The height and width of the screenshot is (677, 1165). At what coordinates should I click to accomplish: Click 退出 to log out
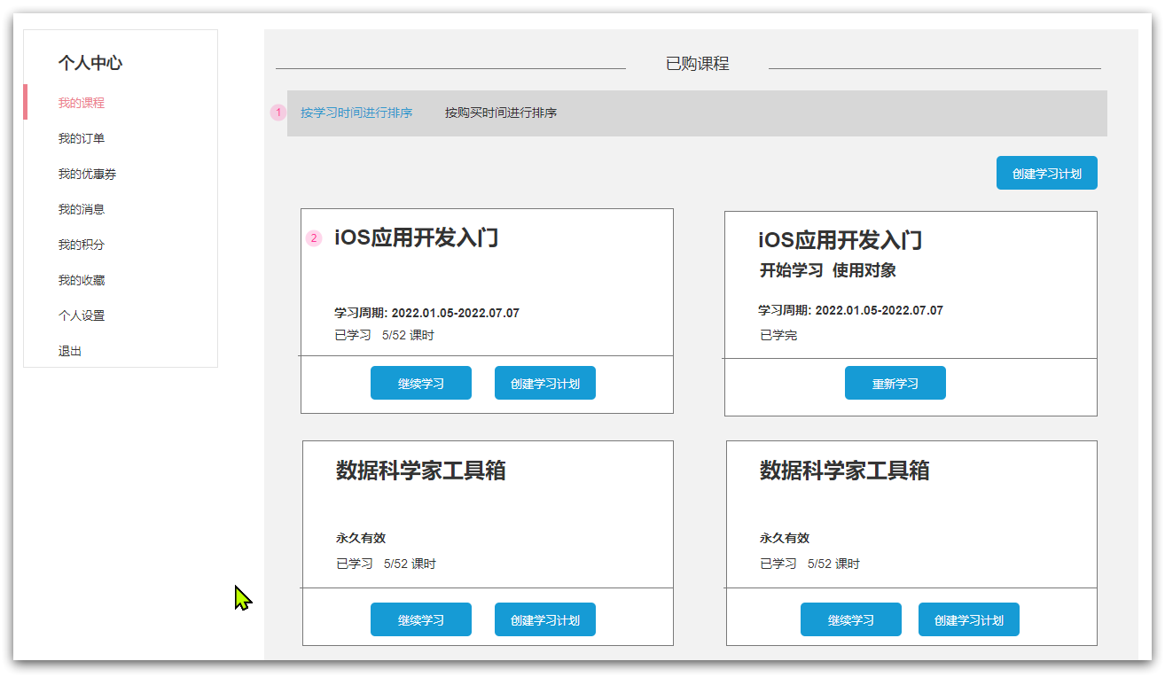coord(70,351)
